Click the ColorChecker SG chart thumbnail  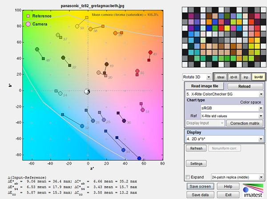tap(224, 37)
